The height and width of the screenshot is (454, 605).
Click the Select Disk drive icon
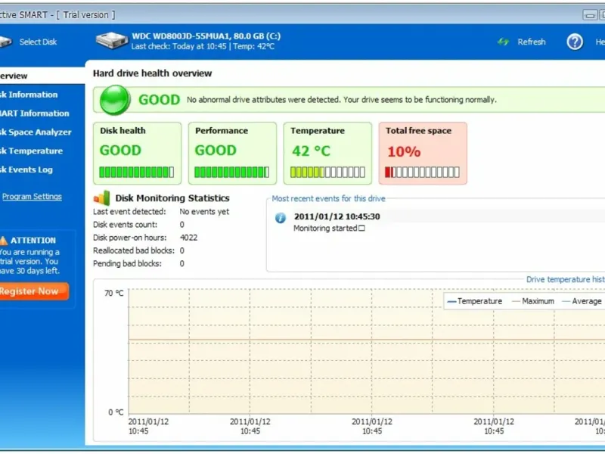coord(5,42)
